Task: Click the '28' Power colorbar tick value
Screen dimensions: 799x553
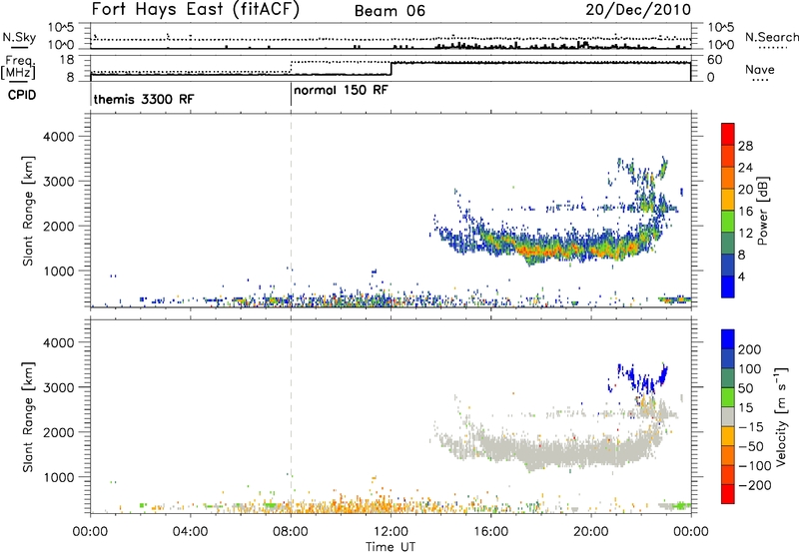Action: click(x=745, y=146)
